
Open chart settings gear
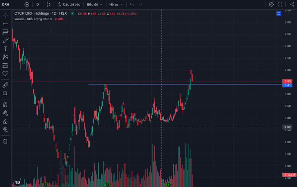click(271, 4)
